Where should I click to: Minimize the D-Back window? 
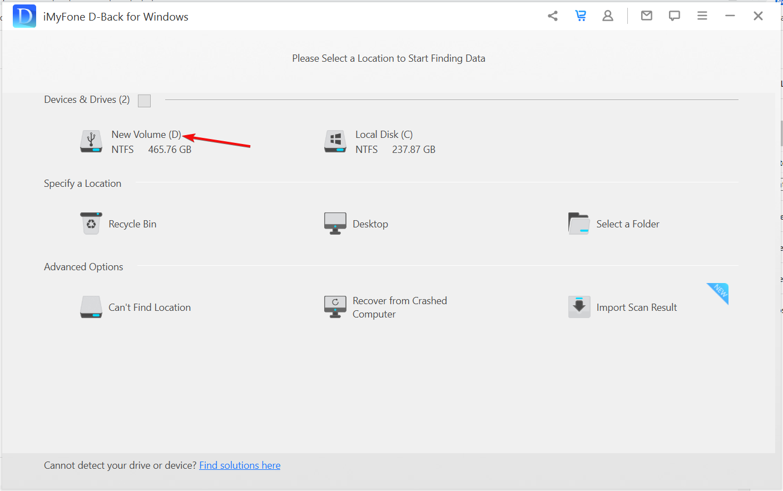tap(730, 16)
